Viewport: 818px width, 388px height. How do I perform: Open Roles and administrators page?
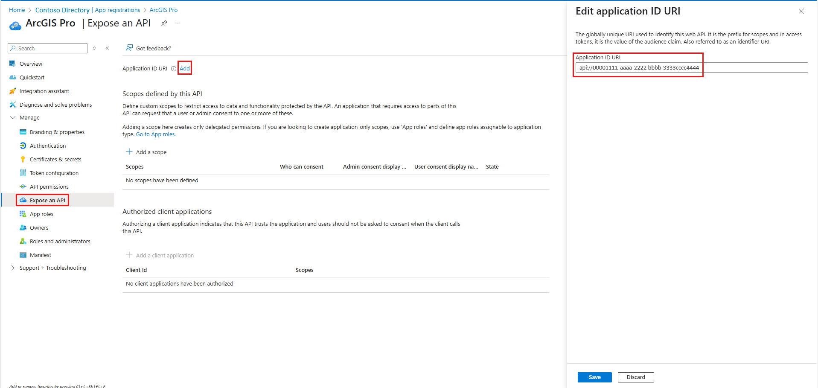click(x=60, y=241)
